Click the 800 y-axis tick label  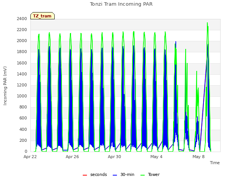pos(23,107)
